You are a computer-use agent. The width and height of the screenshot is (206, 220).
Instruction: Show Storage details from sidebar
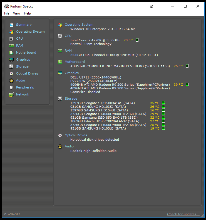coord(22,66)
